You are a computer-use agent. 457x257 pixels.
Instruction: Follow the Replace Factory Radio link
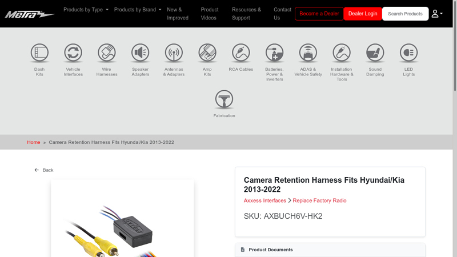click(319, 200)
